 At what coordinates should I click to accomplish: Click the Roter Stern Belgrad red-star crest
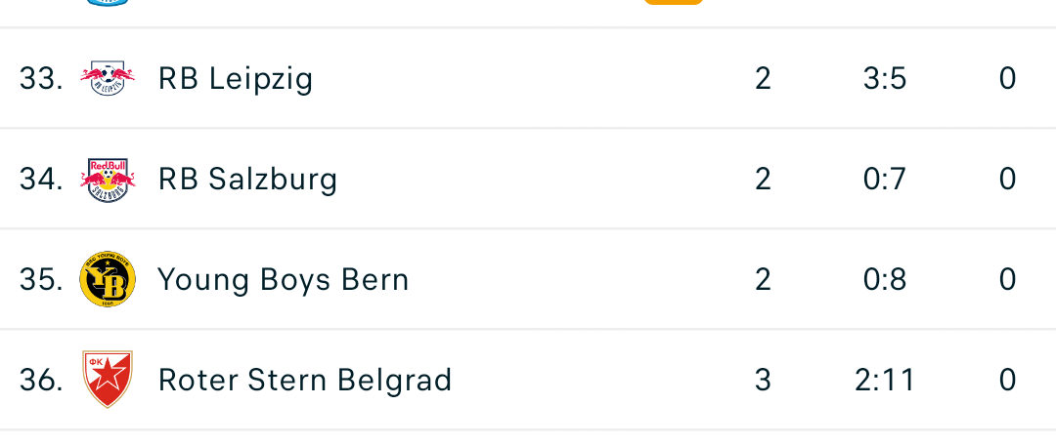108,380
